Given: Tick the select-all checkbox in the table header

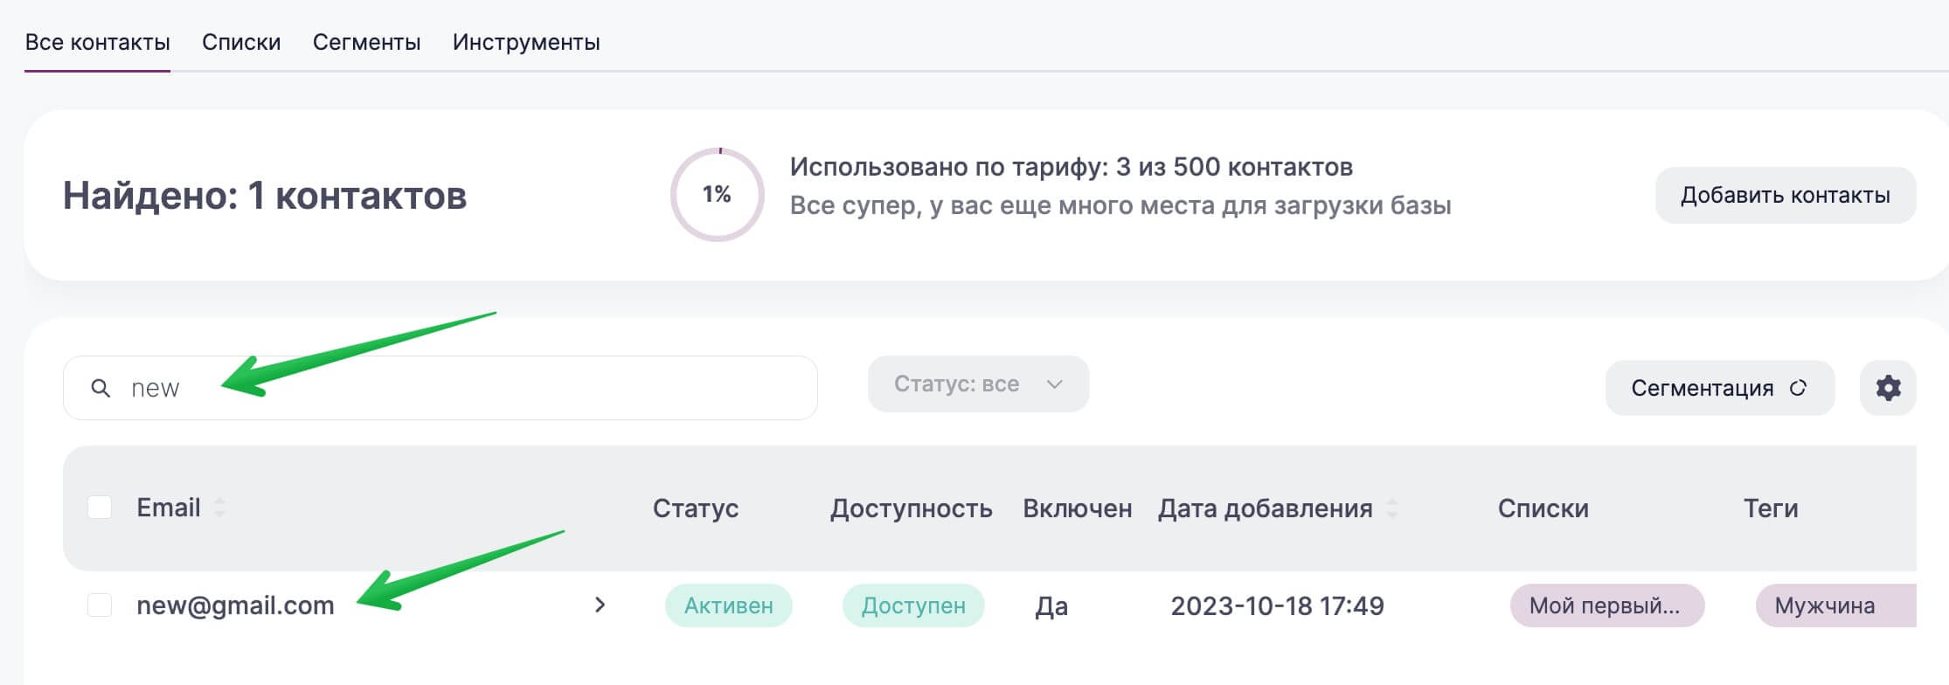Looking at the screenshot, I should [100, 507].
